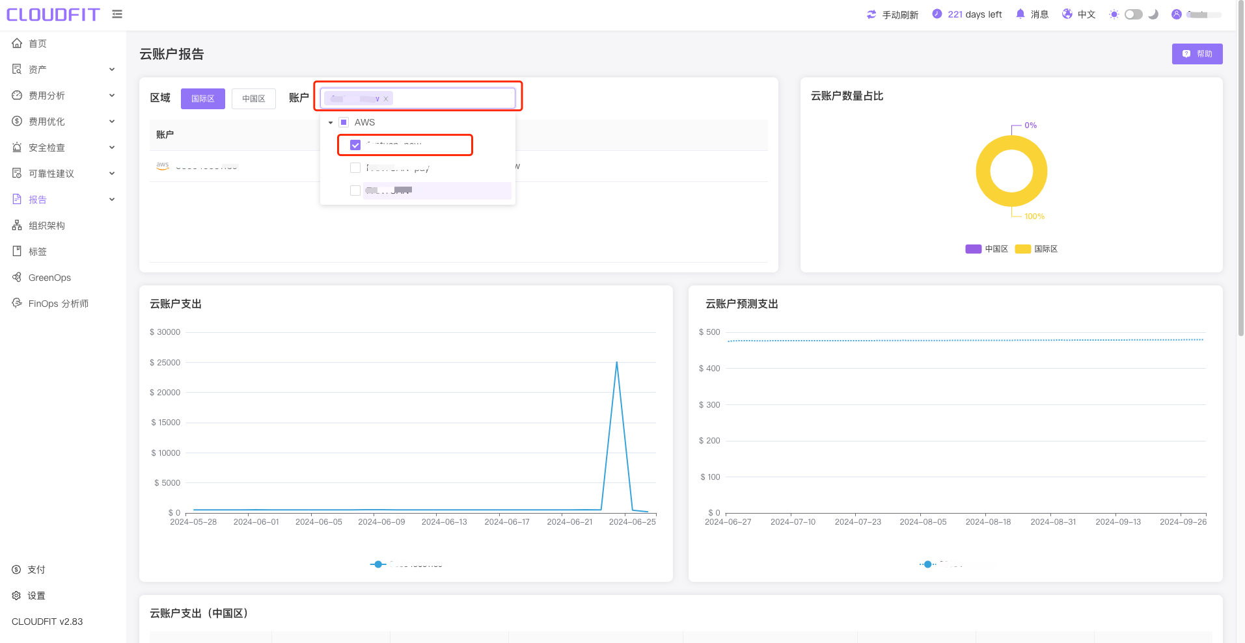Uncheck the checked account under AWS
This screenshot has height=643, width=1245.
coord(355,145)
